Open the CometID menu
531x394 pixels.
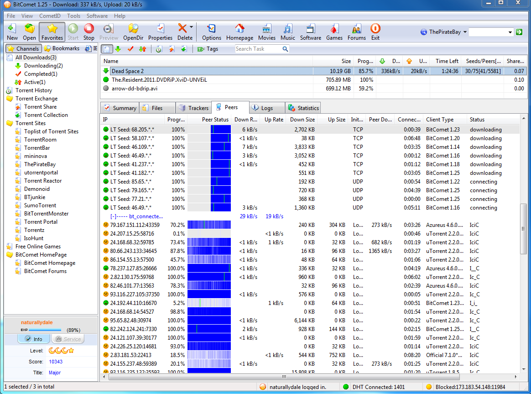(50, 16)
